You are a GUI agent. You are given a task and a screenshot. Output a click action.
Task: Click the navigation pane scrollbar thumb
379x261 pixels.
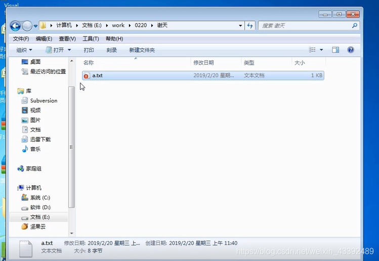[x=71, y=147]
